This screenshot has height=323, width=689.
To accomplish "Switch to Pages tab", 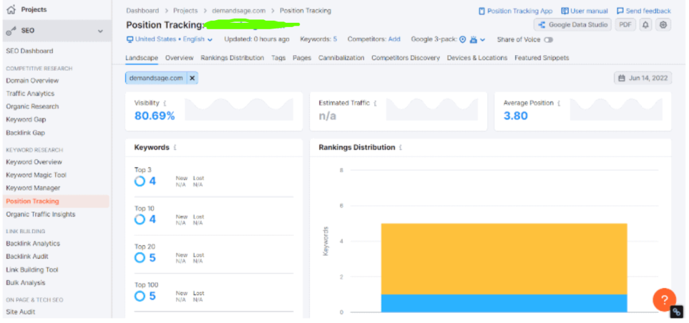I will (302, 58).
